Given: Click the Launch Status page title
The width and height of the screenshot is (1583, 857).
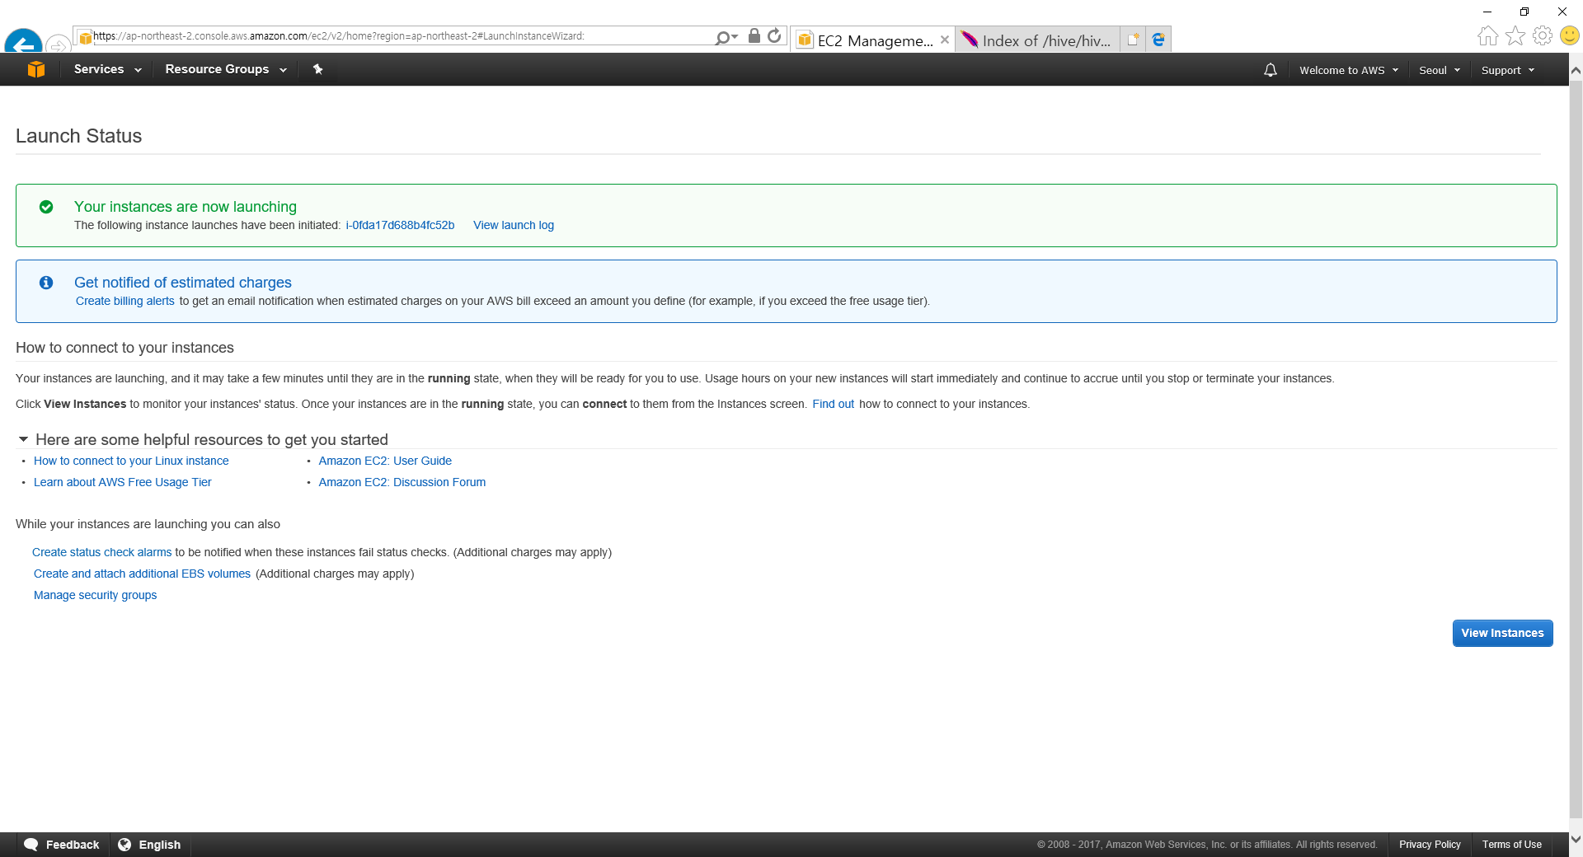Looking at the screenshot, I should coord(78,136).
